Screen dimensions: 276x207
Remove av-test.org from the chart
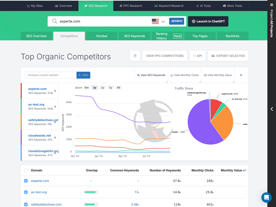click(55, 107)
